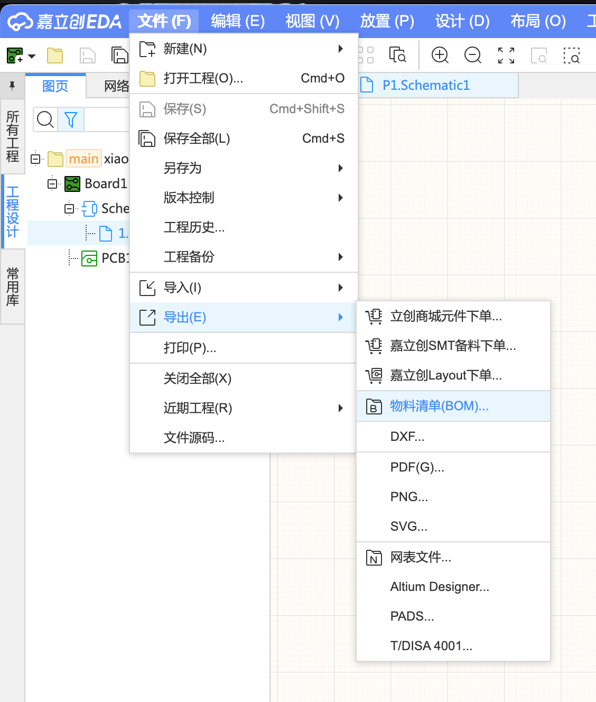
Task: Choose 打开工程(O)... menu entry
Action: pyautogui.click(x=244, y=78)
